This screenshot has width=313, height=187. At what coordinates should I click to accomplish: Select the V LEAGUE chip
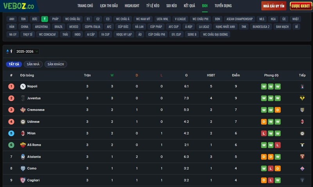click(x=180, y=19)
